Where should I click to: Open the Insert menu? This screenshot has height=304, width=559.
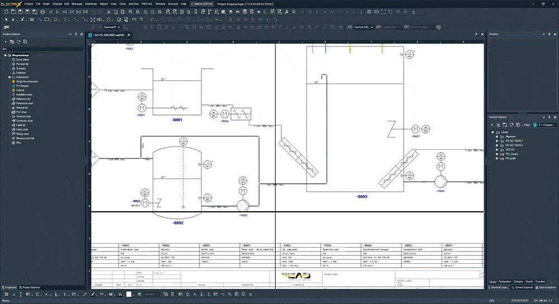pos(46,4)
